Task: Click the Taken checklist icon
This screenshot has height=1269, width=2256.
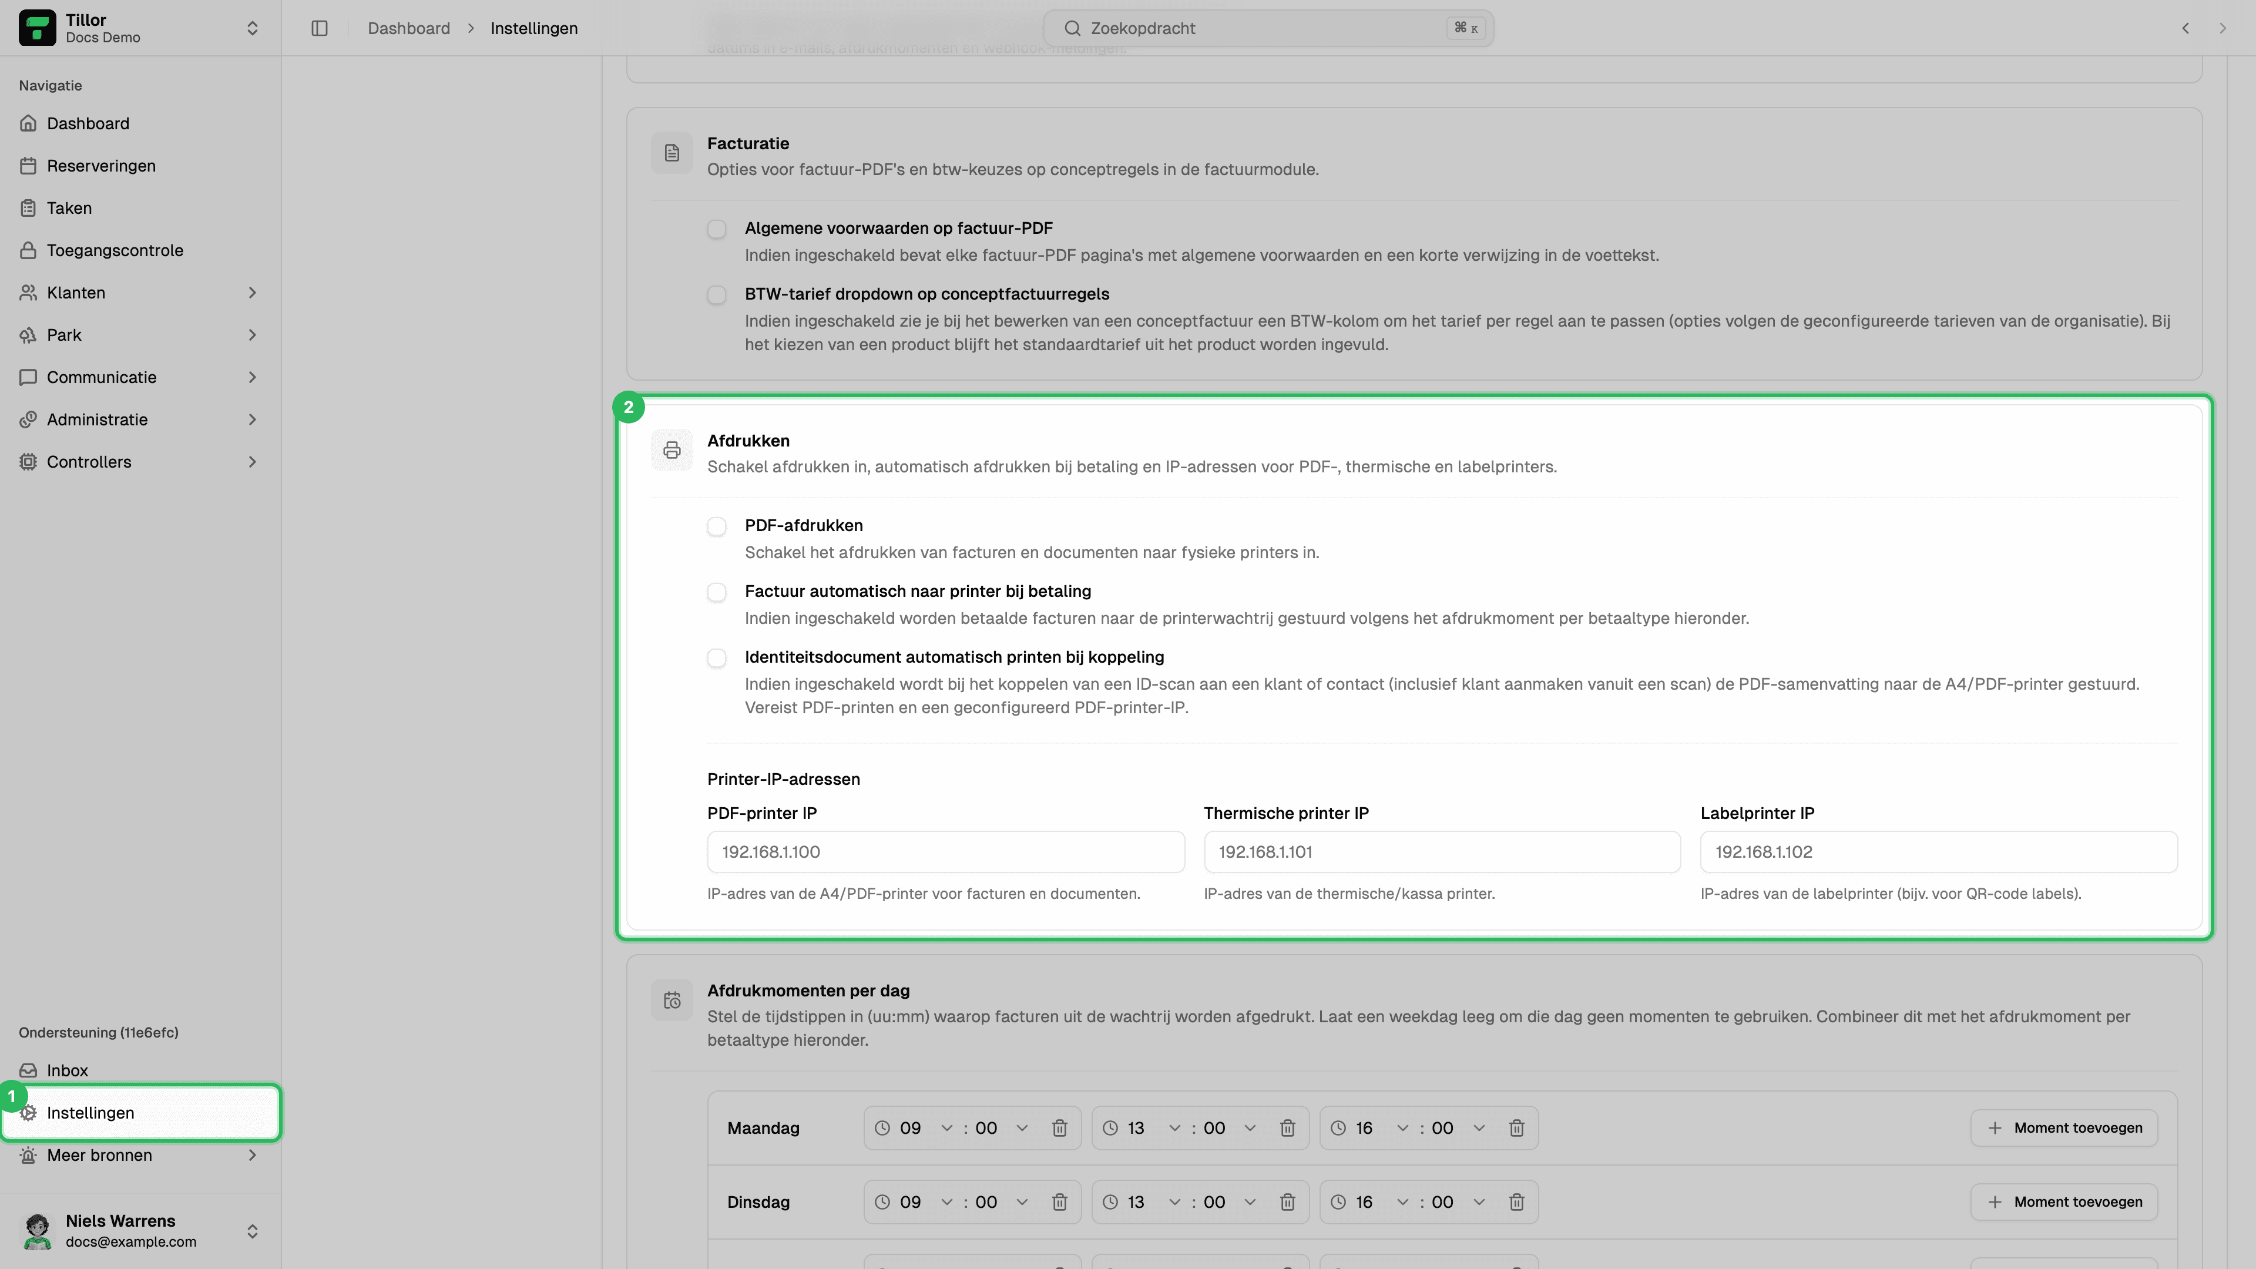Action: coord(28,207)
